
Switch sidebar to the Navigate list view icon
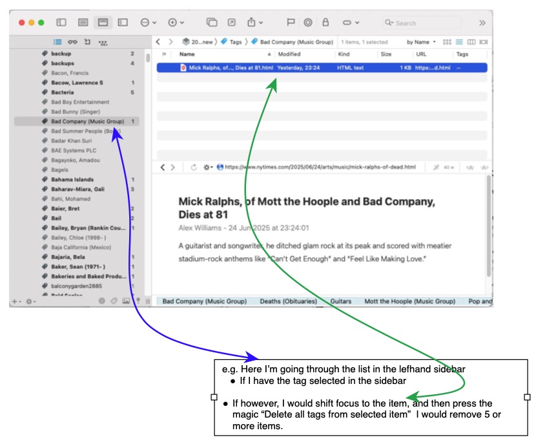57,42
